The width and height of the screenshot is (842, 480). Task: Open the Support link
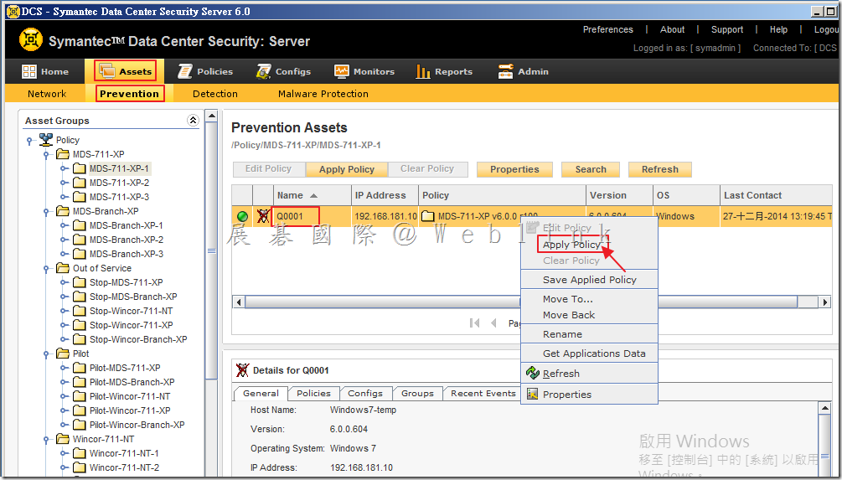click(x=727, y=29)
